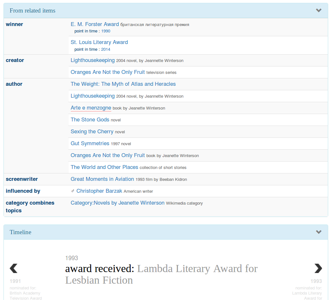Viewport: 332px width, 300px height.
Task: Click the 1997 novel description
Action: coord(121,144)
